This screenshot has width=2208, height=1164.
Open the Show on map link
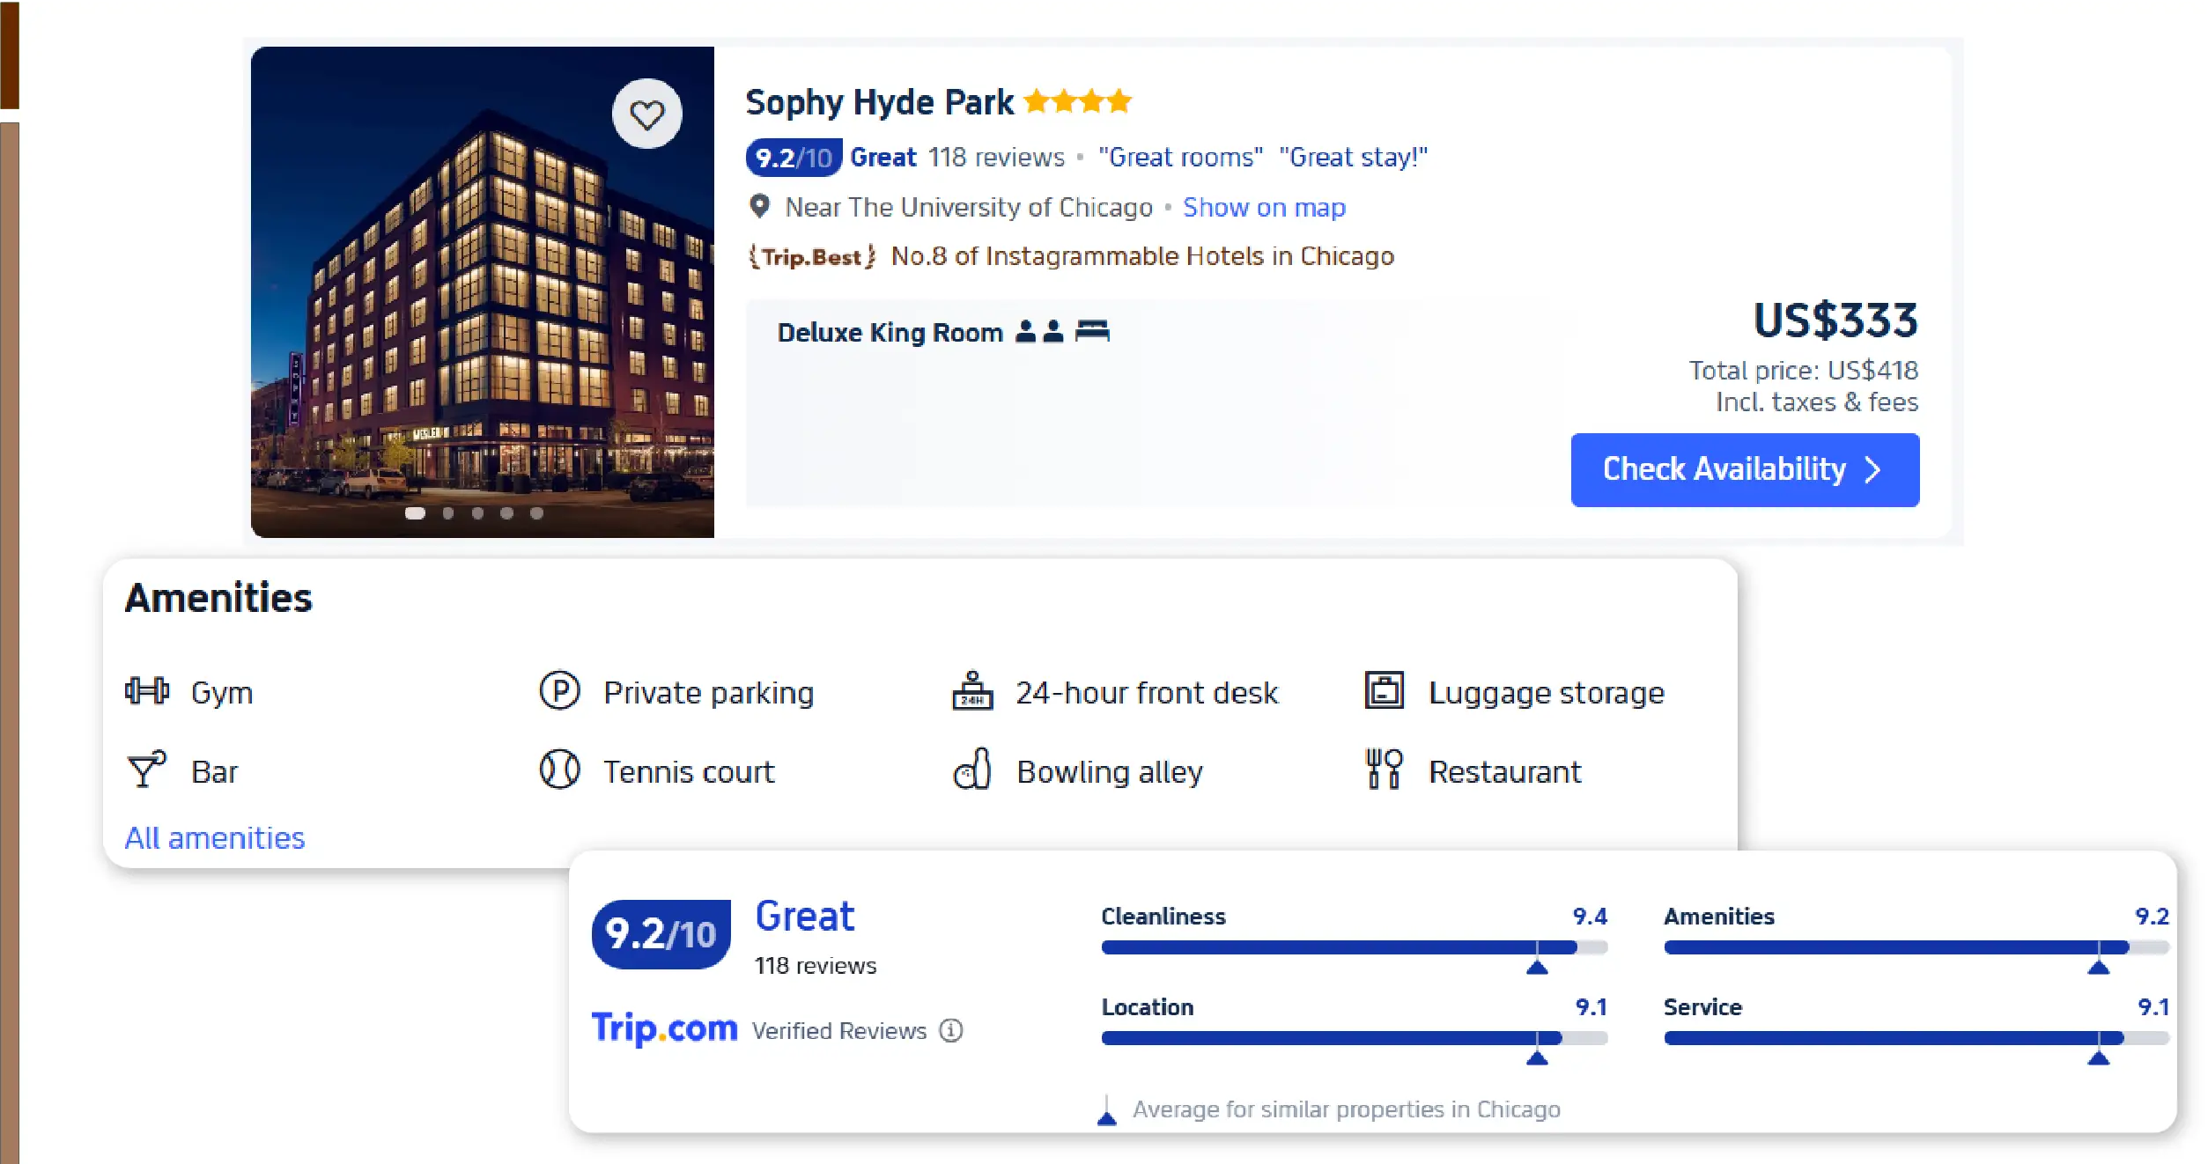(x=1264, y=208)
